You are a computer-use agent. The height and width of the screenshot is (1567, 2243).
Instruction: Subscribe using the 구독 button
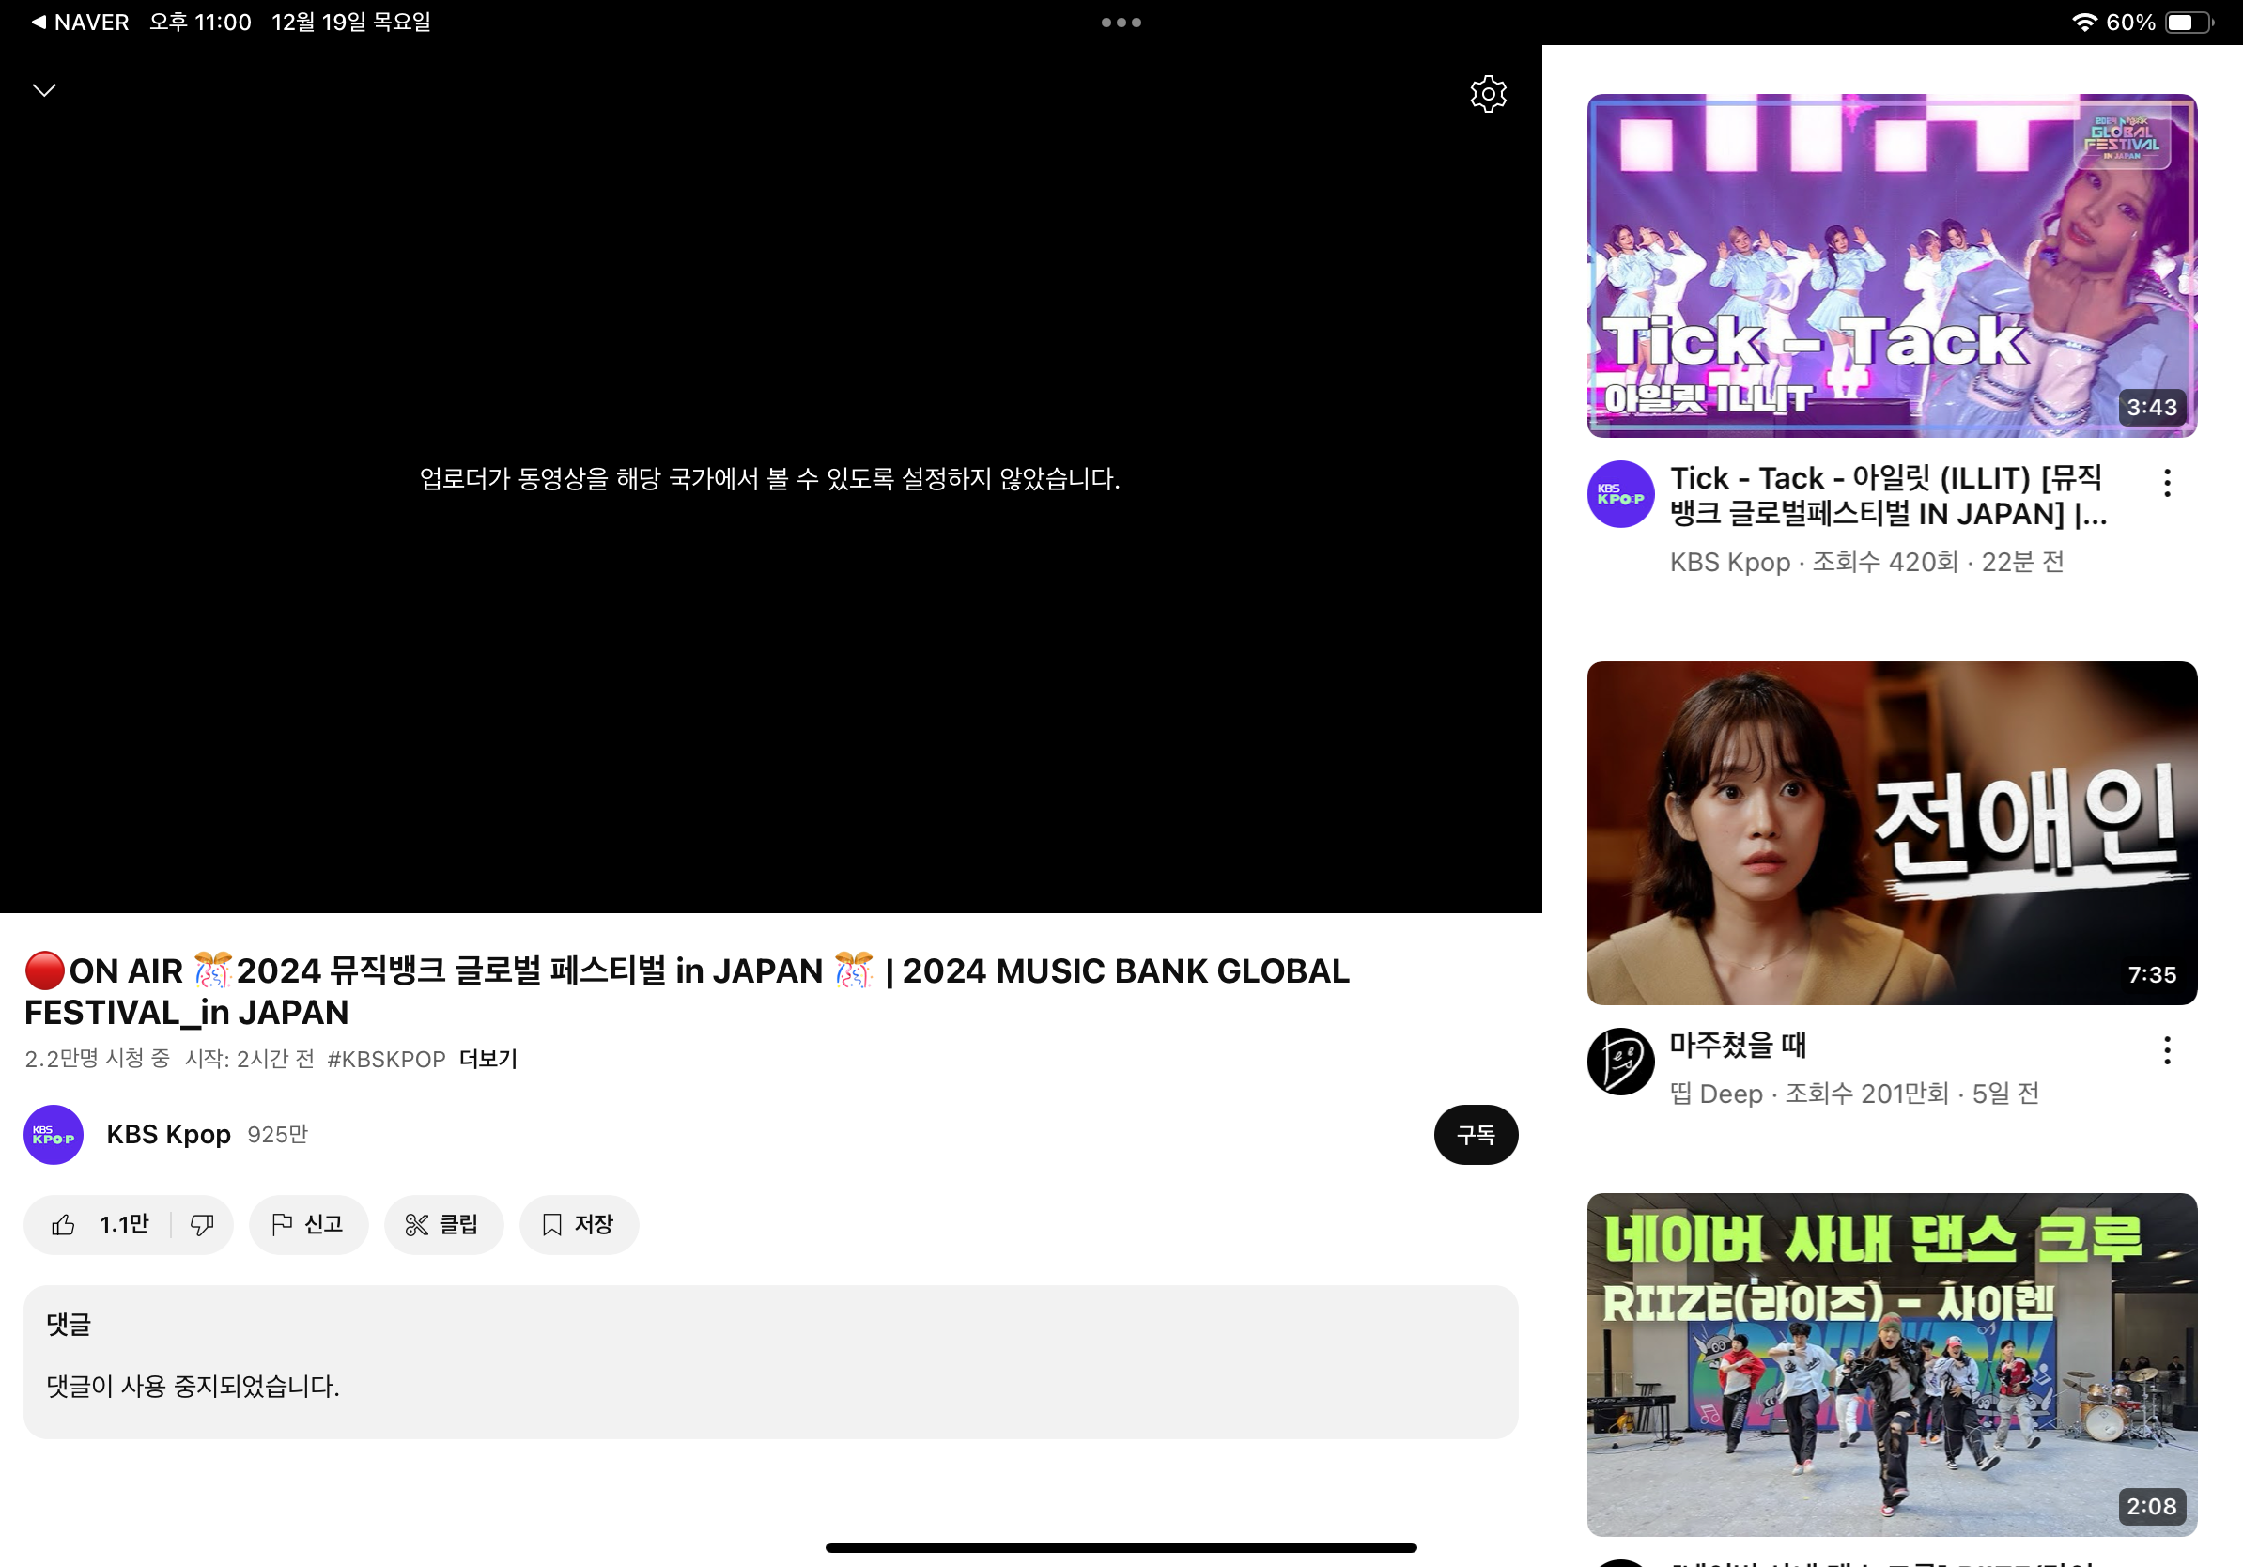[1476, 1134]
